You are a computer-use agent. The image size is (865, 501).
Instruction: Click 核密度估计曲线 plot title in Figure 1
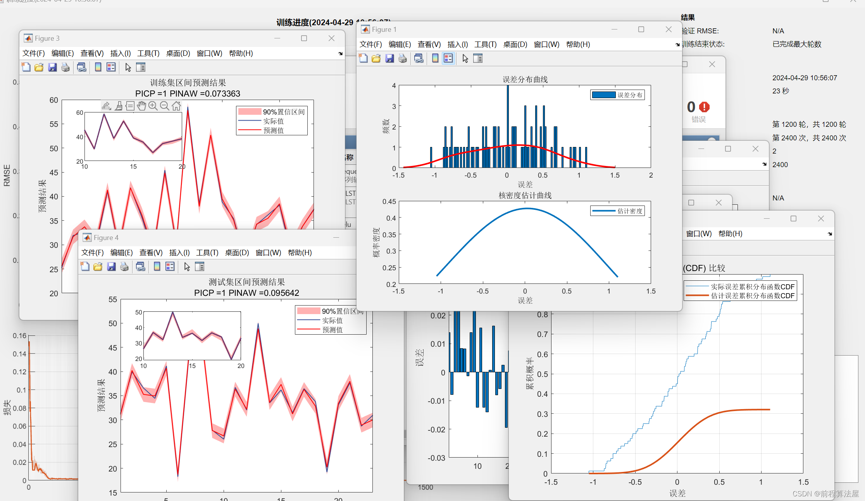click(525, 195)
